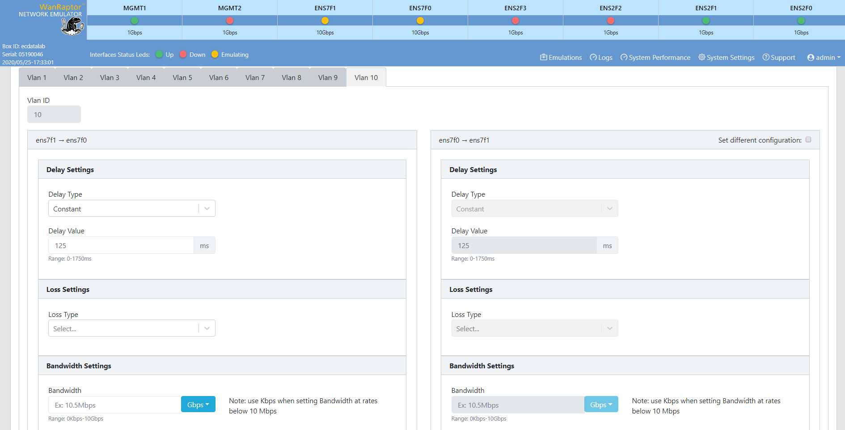Open the left Delay Type dropdown
Screen dimensions: 845x430
[131, 209]
